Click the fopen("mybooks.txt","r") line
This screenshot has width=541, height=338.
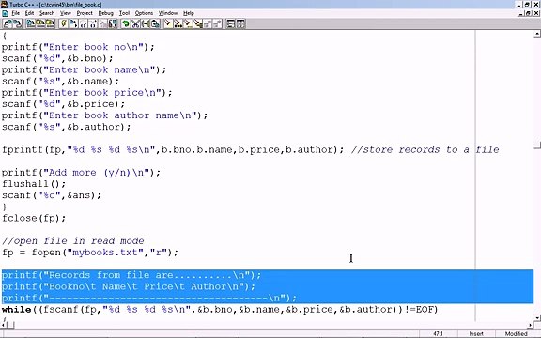click(90, 253)
